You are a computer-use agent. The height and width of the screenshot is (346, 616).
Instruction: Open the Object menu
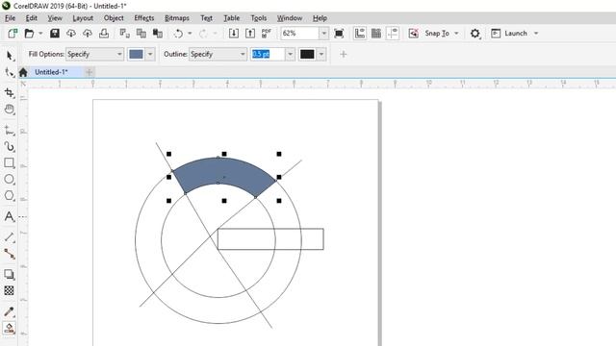tap(114, 18)
